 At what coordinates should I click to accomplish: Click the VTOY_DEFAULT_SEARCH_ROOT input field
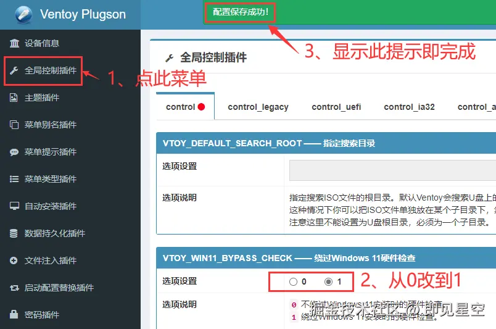(x=392, y=170)
